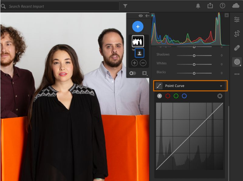Screen dimensions: 243x181
Task: Select the white luminance curve channel
Action: [159, 96]
